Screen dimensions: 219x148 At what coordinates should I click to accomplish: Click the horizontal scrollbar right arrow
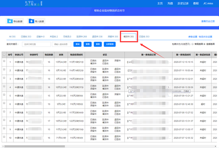216,146
